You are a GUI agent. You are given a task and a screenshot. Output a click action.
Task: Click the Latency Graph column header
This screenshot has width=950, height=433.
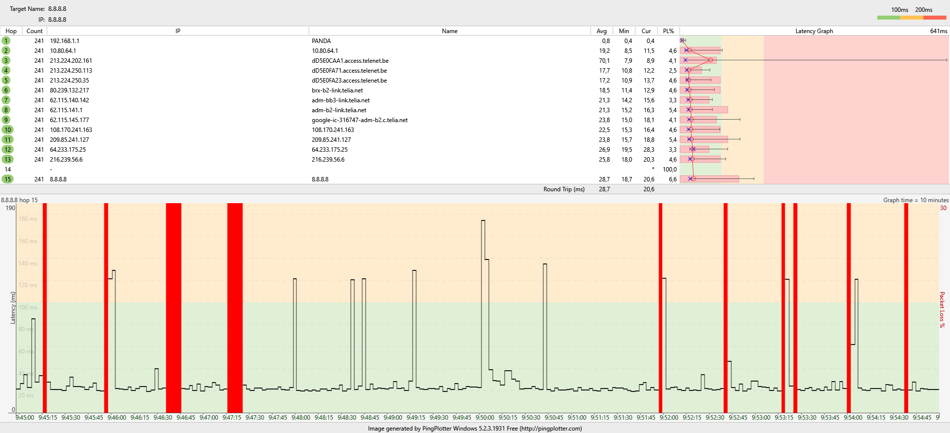click(814, 31)
